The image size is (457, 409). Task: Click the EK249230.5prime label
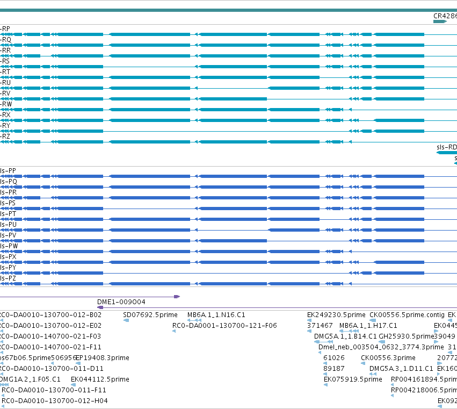point(336,315)
